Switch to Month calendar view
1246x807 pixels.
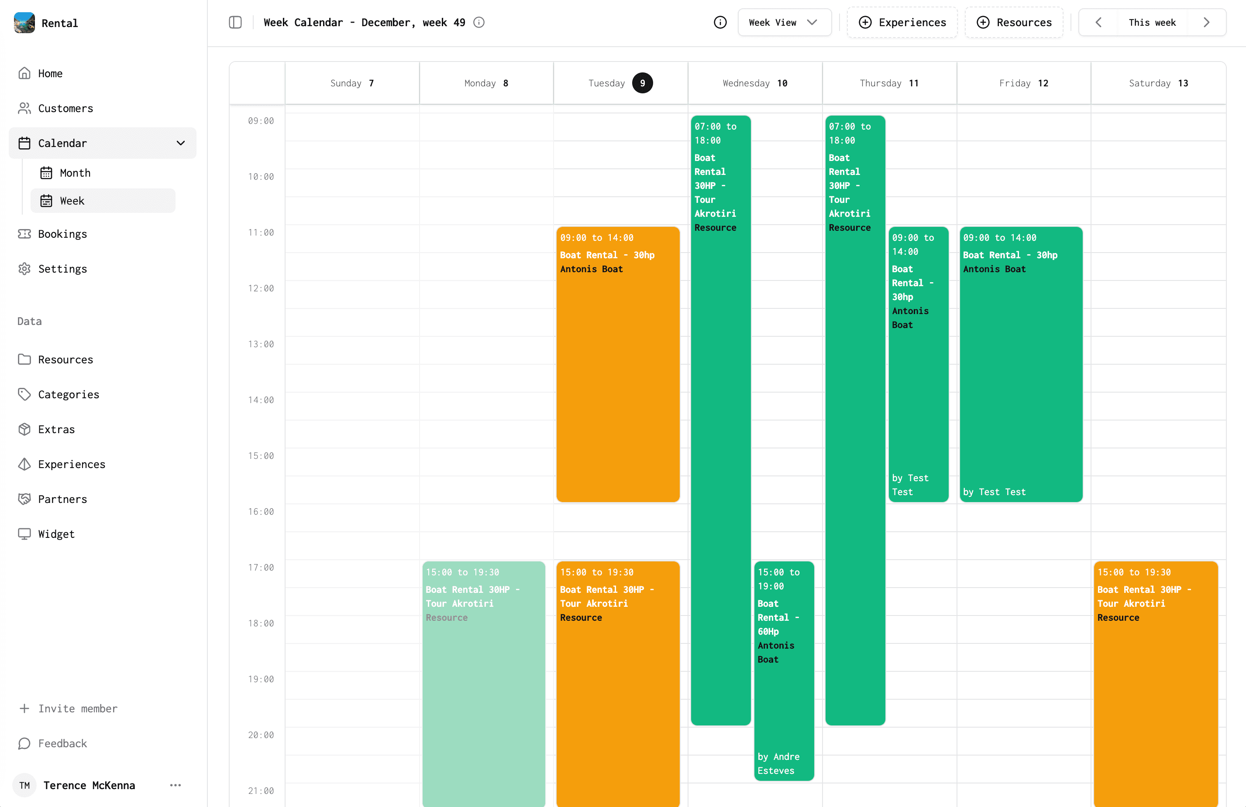tap(75, 173)
